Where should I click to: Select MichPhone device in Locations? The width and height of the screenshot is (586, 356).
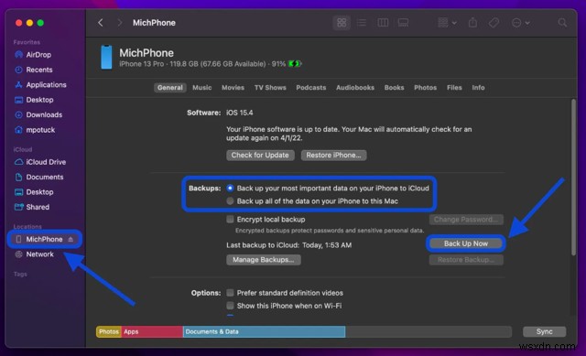(44, 239)
